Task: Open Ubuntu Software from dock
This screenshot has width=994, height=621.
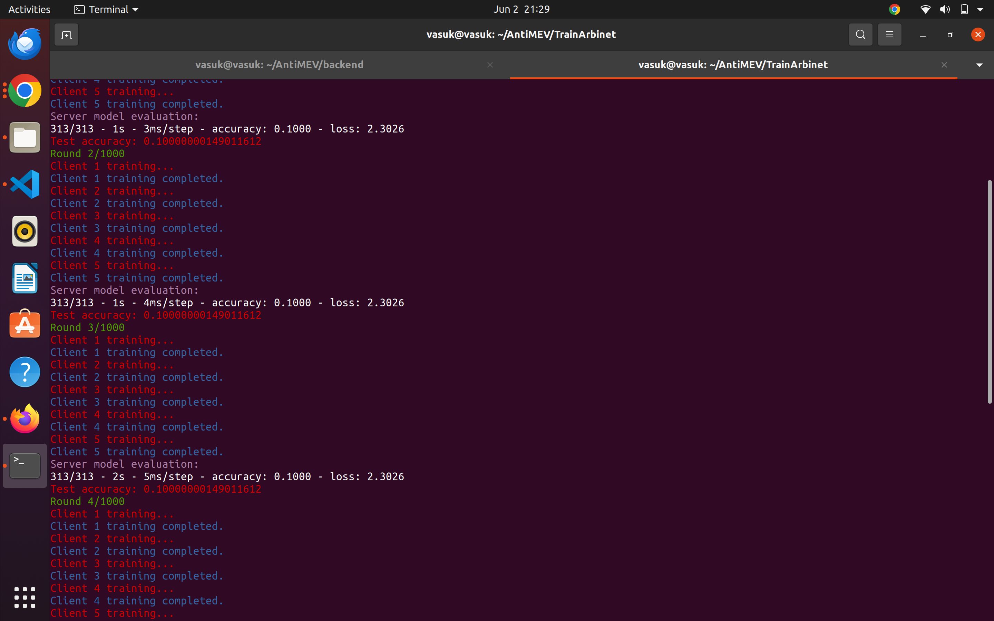Action: tap(25, 324)
